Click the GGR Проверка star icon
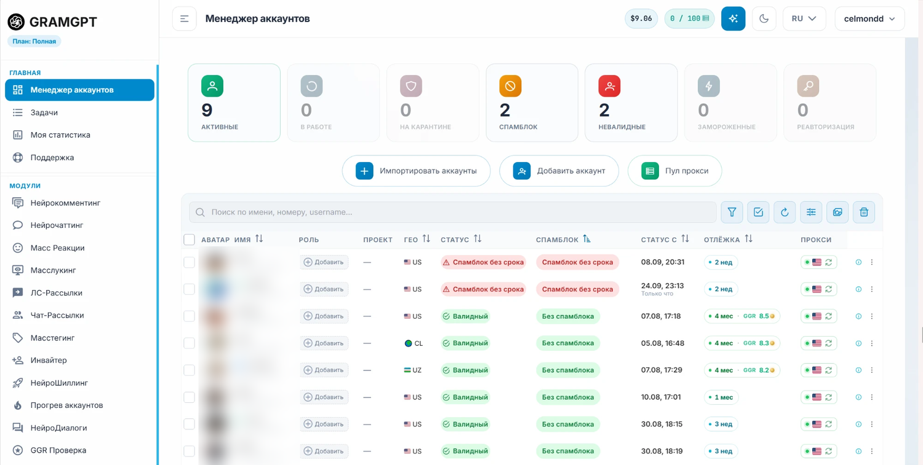 (18, 450)
